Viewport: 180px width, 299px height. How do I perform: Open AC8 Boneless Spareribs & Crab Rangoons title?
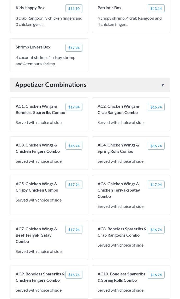point(122,232)
